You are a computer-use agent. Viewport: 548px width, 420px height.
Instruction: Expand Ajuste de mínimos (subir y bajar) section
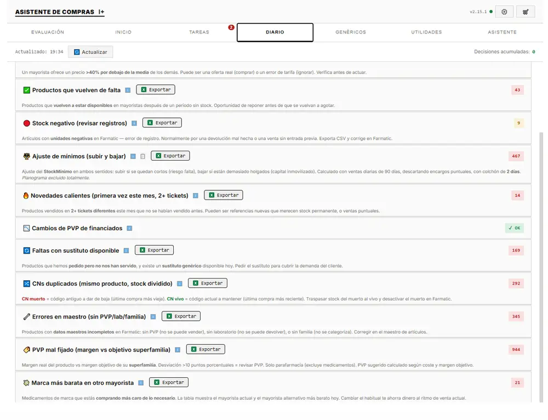[x=79, y=156]
